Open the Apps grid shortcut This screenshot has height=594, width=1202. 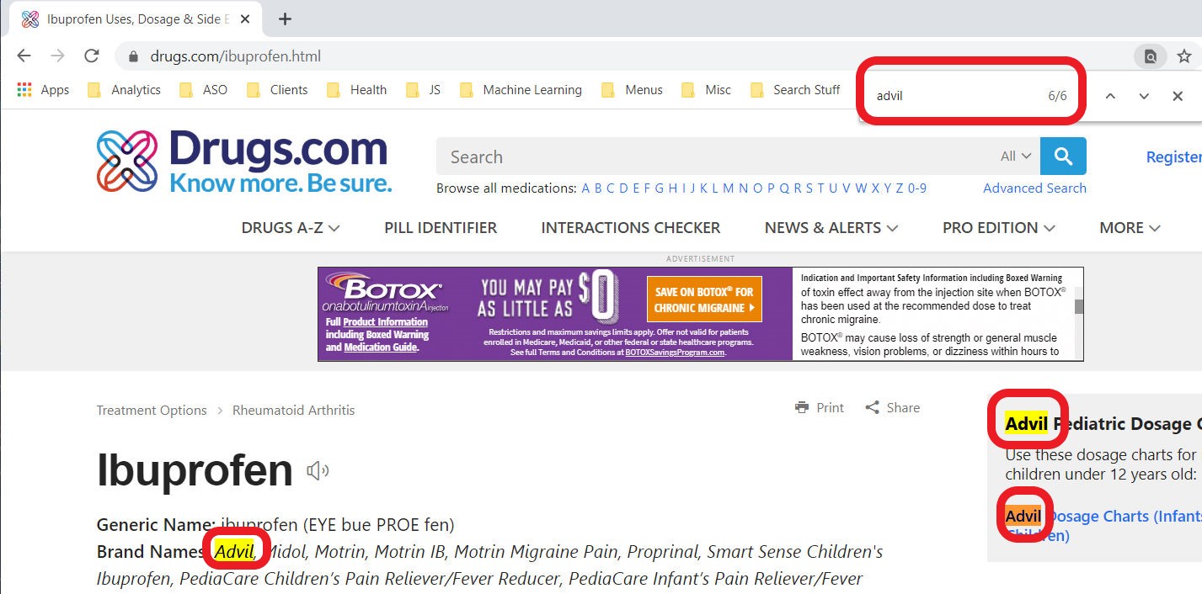43,89
